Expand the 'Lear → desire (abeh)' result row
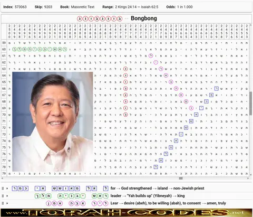253x217 pixels. tap(7, 203)
